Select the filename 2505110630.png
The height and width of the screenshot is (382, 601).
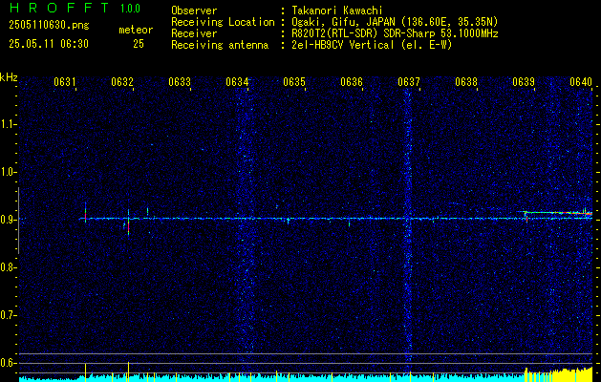(49, 26)
